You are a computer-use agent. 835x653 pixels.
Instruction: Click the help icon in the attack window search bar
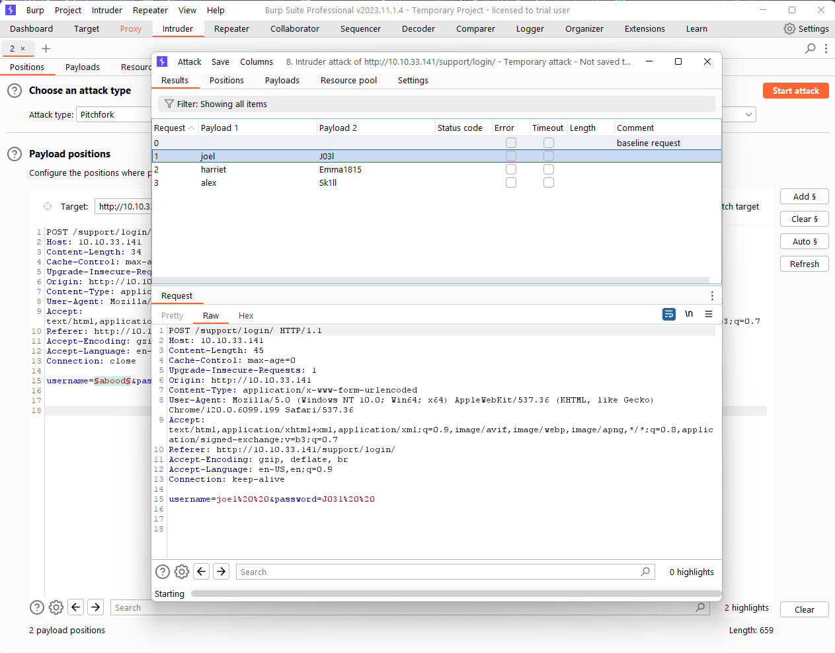[x=163, y=572]
